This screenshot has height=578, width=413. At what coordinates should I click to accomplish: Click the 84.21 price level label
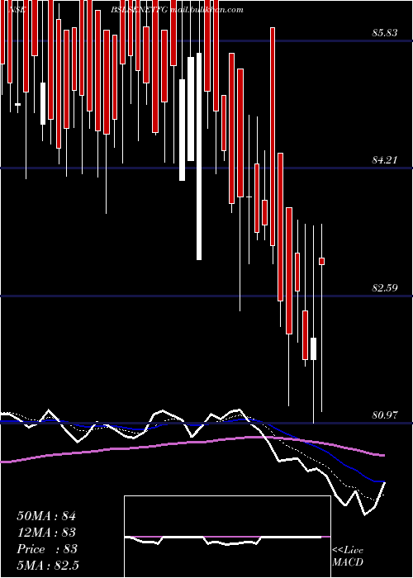point(385,160)
